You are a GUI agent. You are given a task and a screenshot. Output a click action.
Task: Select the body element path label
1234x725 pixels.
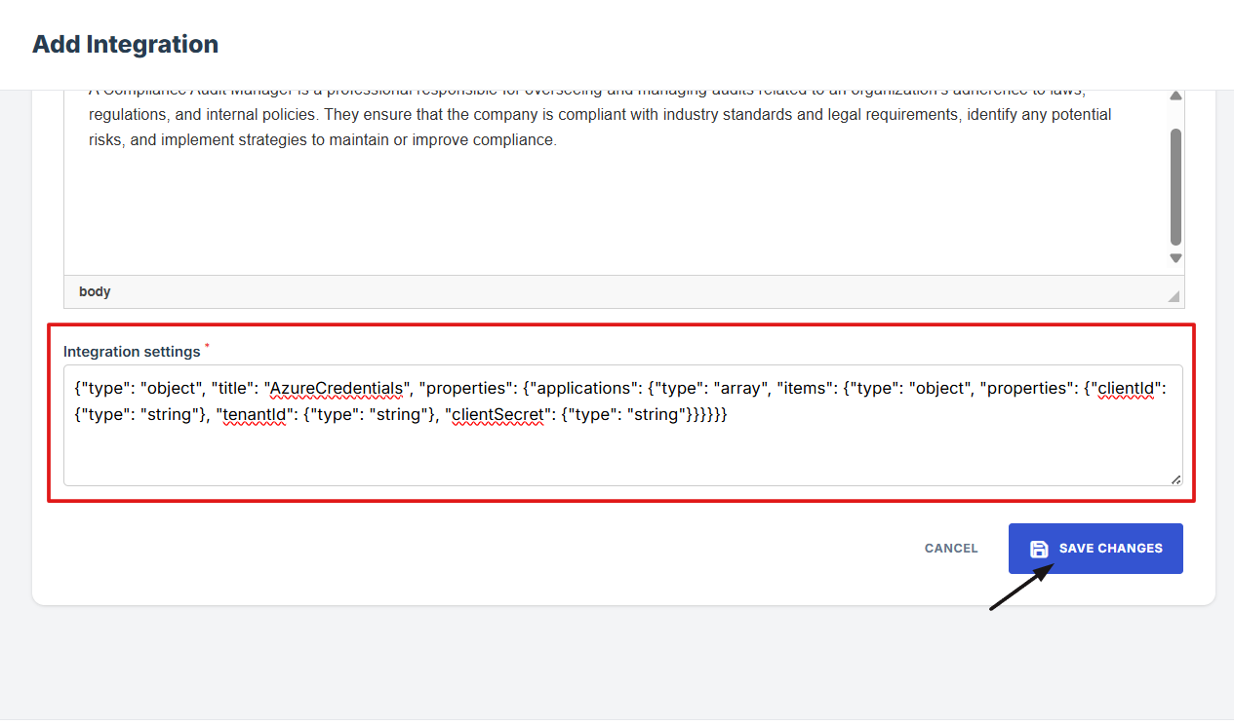point(95,291)
